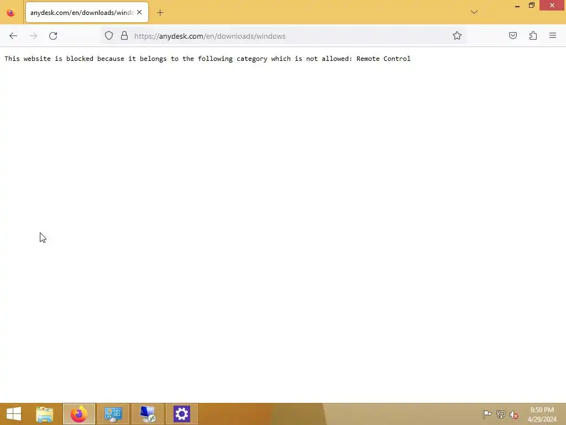Save page to Pocket
566x425 pixels.
pyautogui.click(x=513, y=35)
